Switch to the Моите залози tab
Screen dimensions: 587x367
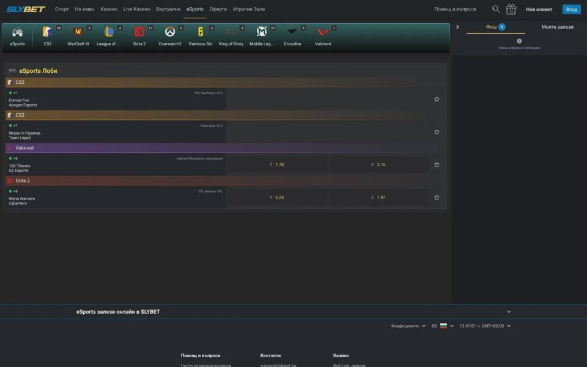[558, 27]
